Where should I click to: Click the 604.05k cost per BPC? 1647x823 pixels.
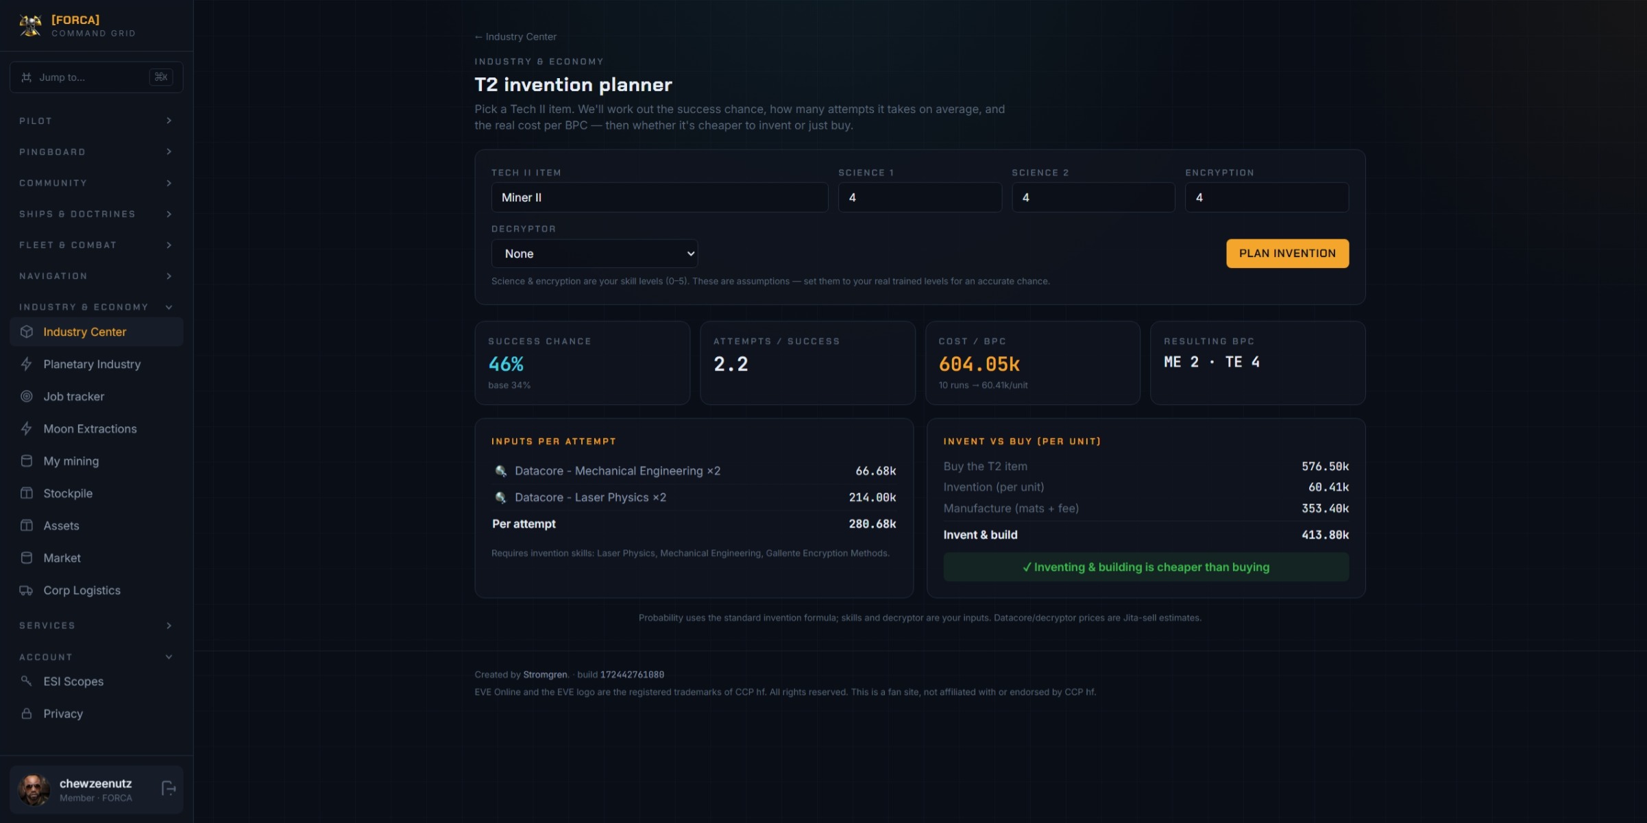(979, 364)
